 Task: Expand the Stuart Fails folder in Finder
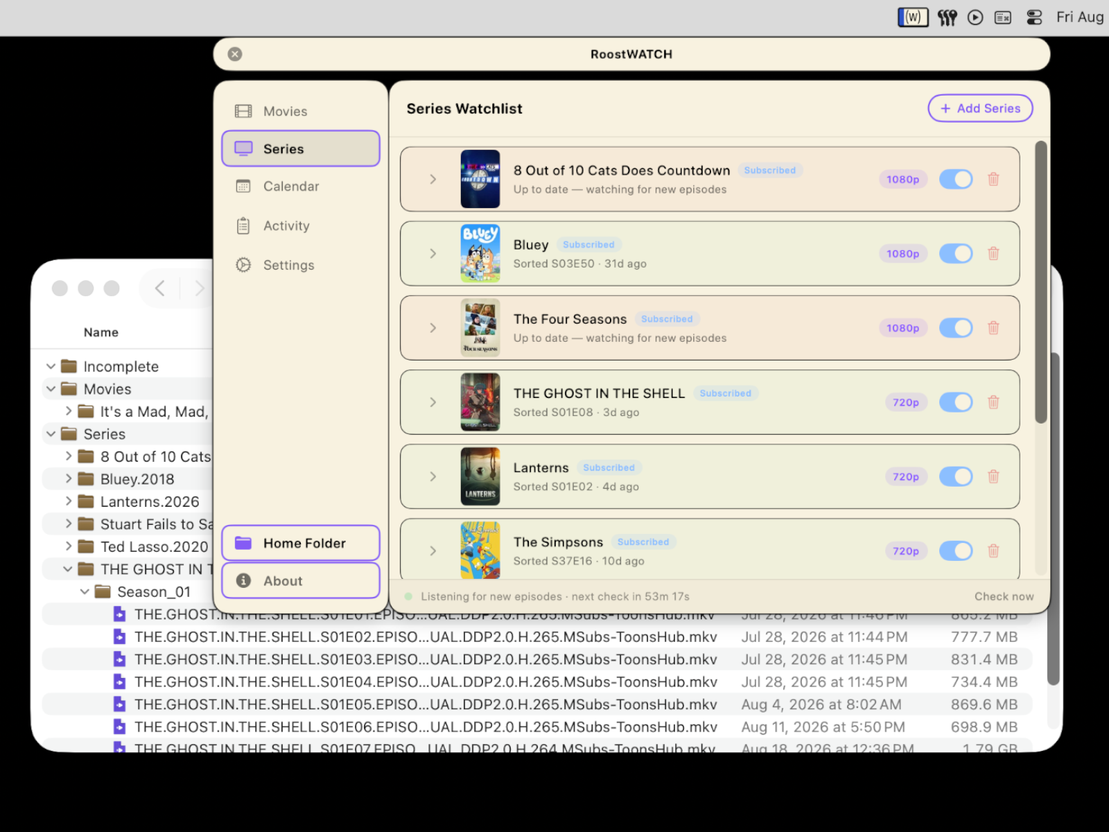68,523
